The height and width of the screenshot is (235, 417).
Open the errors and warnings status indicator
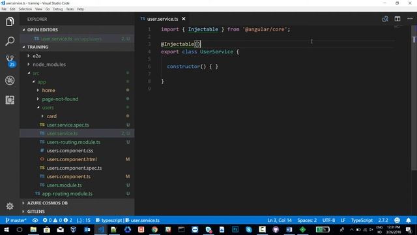[57, 221]
